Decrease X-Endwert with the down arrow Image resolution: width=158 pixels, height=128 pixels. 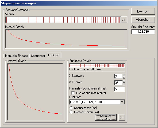click(124, 84)
